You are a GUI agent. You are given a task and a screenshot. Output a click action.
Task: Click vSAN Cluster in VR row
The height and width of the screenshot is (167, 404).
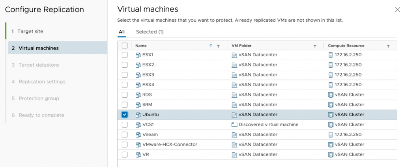(x=350, y=154)
